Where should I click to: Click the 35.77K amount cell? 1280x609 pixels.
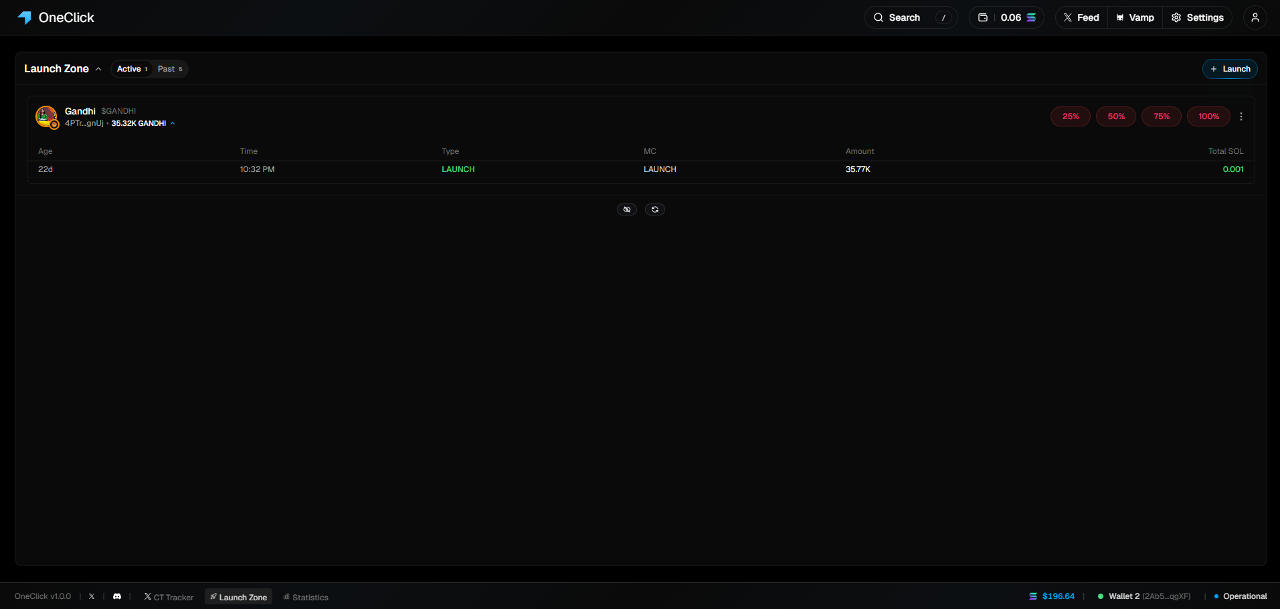pyautogui.click(x=858, y=169)
